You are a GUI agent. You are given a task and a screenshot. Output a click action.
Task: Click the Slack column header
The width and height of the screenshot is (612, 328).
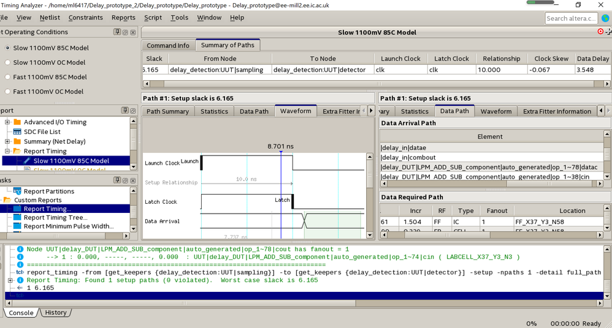pyautogui.click(x=154, y=59)
